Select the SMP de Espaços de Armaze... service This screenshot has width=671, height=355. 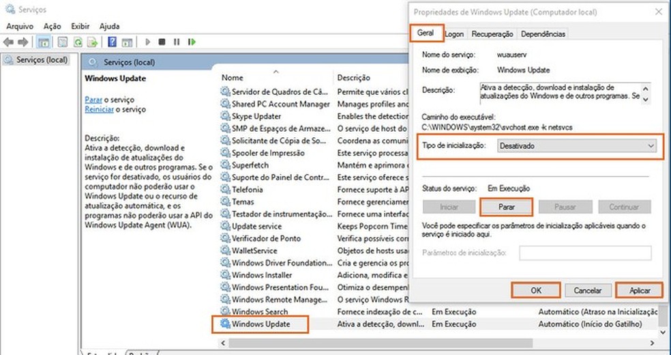(x=281, y=128)
